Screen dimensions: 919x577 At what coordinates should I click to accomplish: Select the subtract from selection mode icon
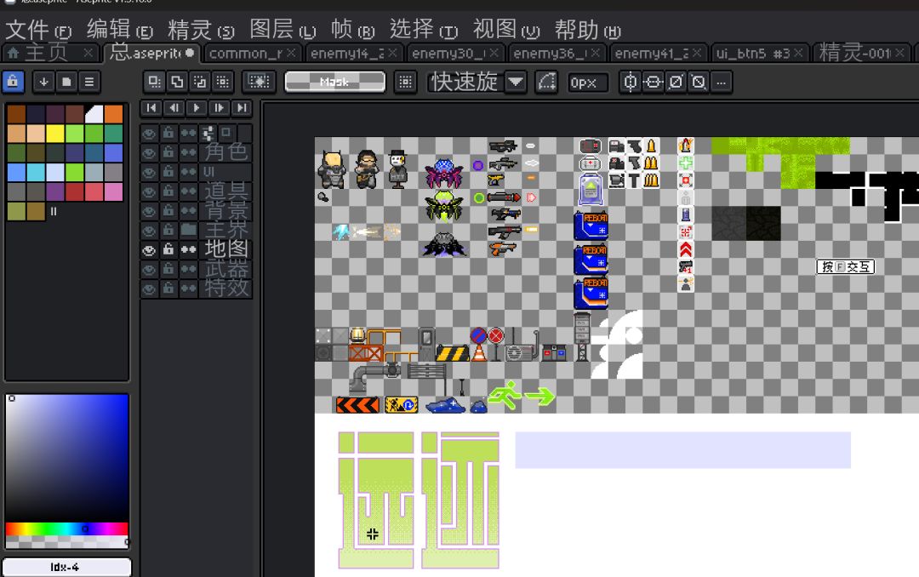tap(200, 82)
